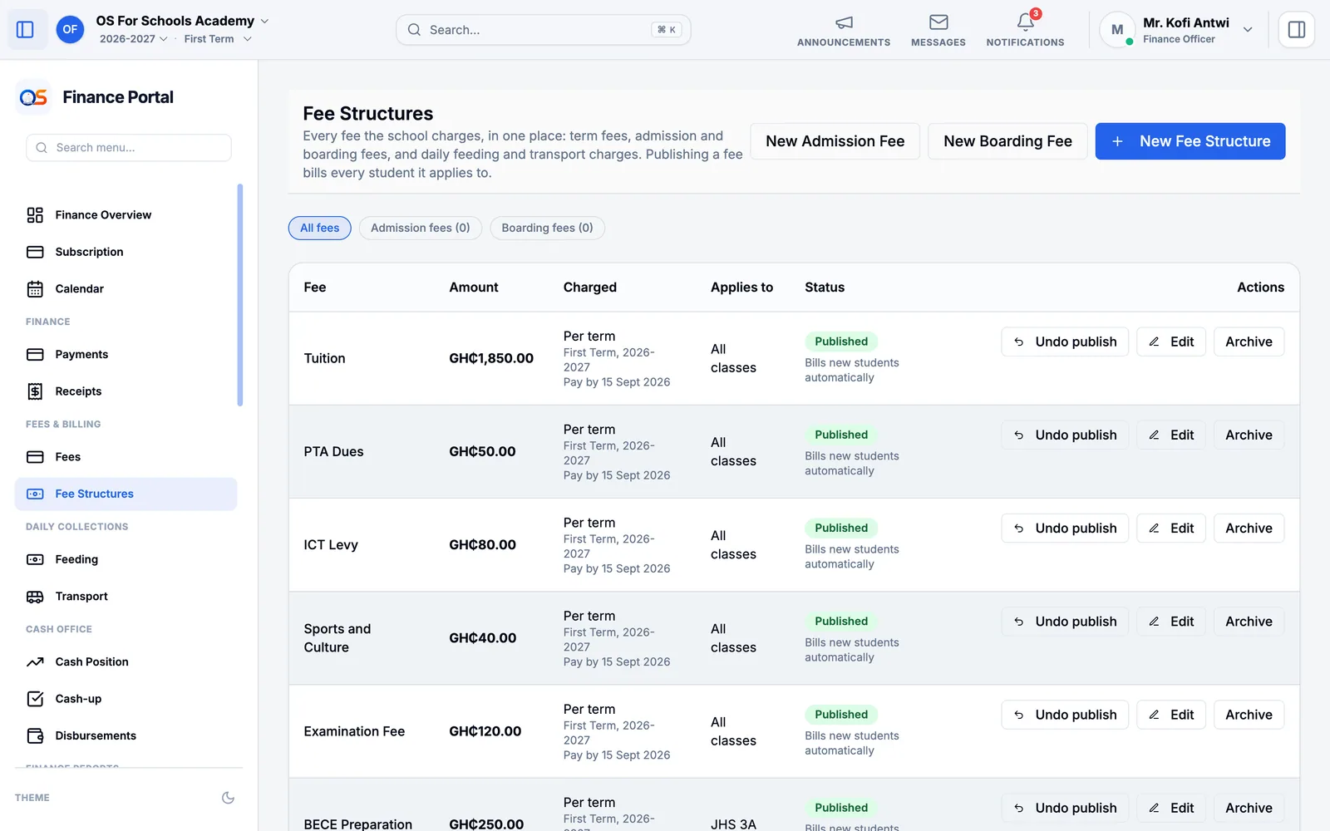The image size is (1330, 831).
Task: Expand the Mr. Kofi Antwi user menu
Action: click(x=1176, y=30)
